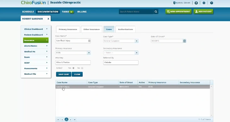Sort by Active column header
This screenshot has height=122, width=230.
pos(143,83)
